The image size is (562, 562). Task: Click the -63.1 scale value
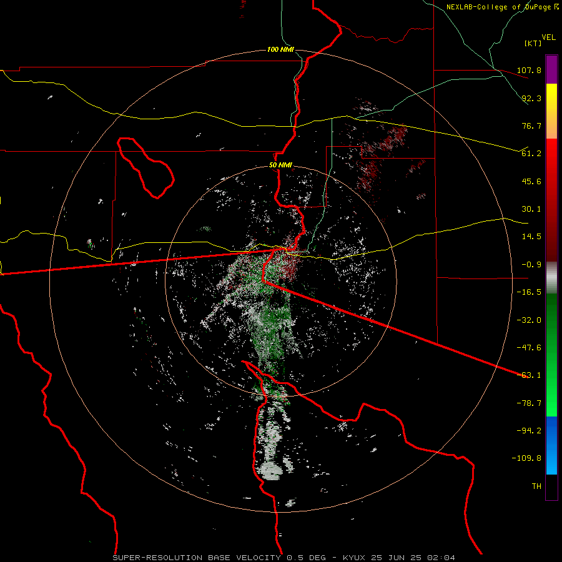click(529, 375)
